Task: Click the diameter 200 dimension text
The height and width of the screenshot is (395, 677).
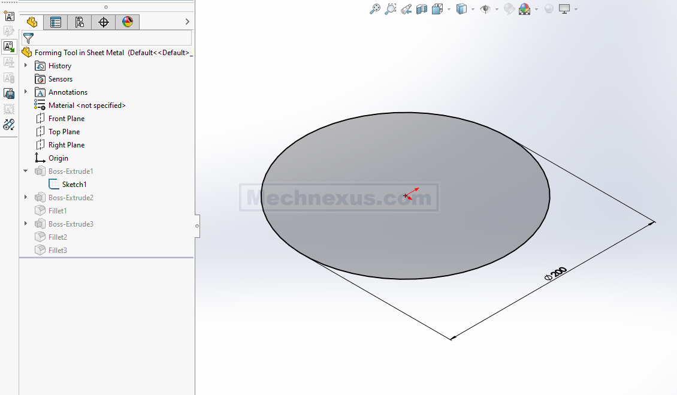Action: tap(555, 273)
